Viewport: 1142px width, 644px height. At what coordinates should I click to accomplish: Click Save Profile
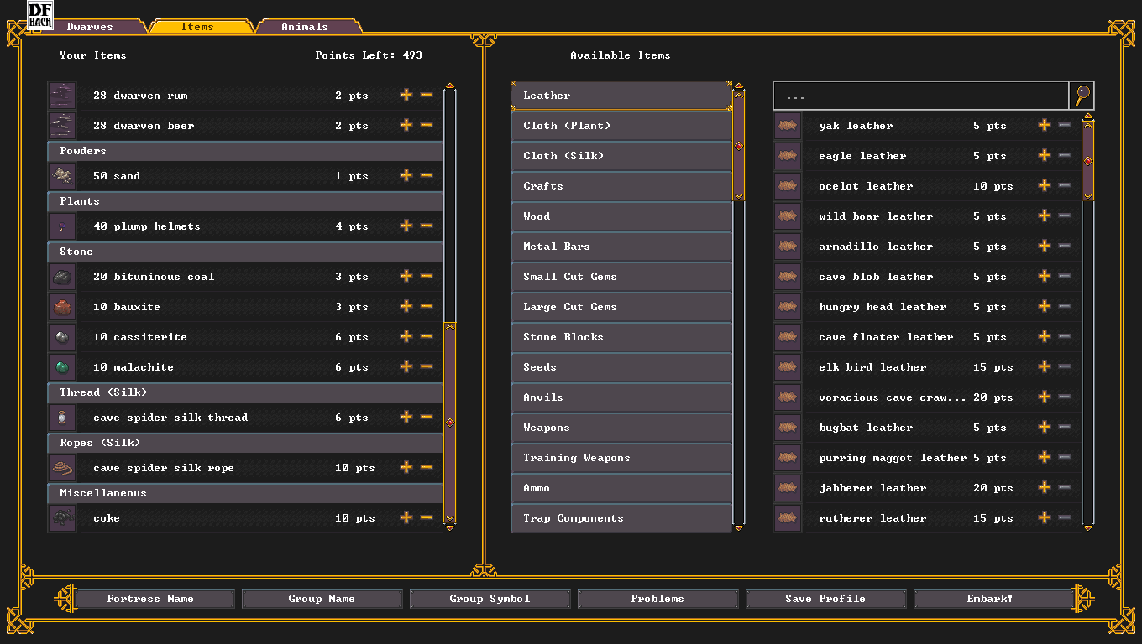point(825,599)
